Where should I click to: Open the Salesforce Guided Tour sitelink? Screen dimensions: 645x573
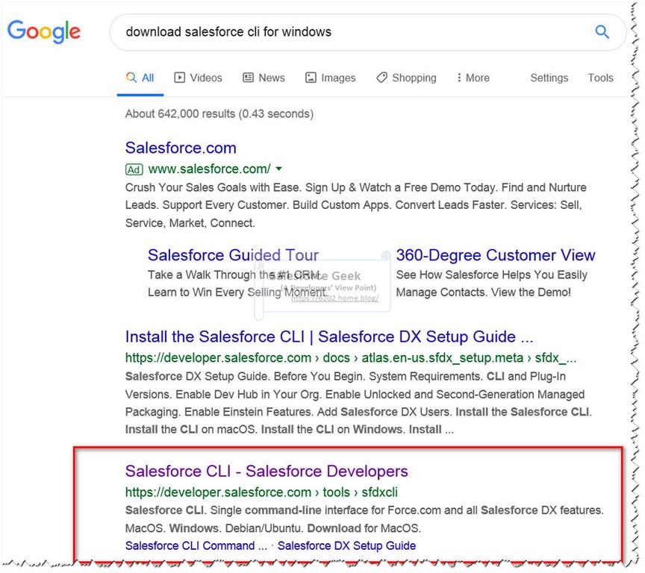[233, 255]
